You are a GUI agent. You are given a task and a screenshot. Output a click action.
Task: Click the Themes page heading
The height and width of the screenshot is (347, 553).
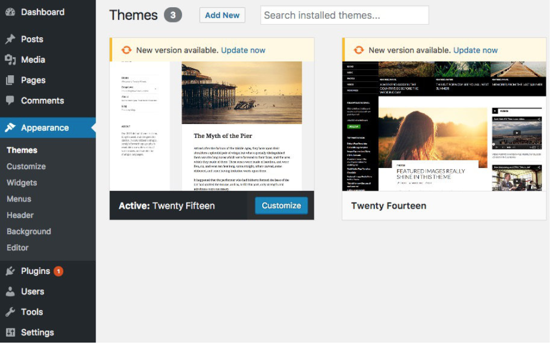(x=134, y=15)
